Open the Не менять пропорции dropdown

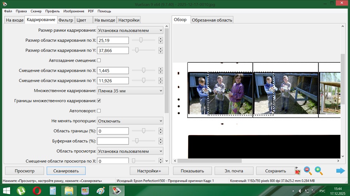pos(130,121)
